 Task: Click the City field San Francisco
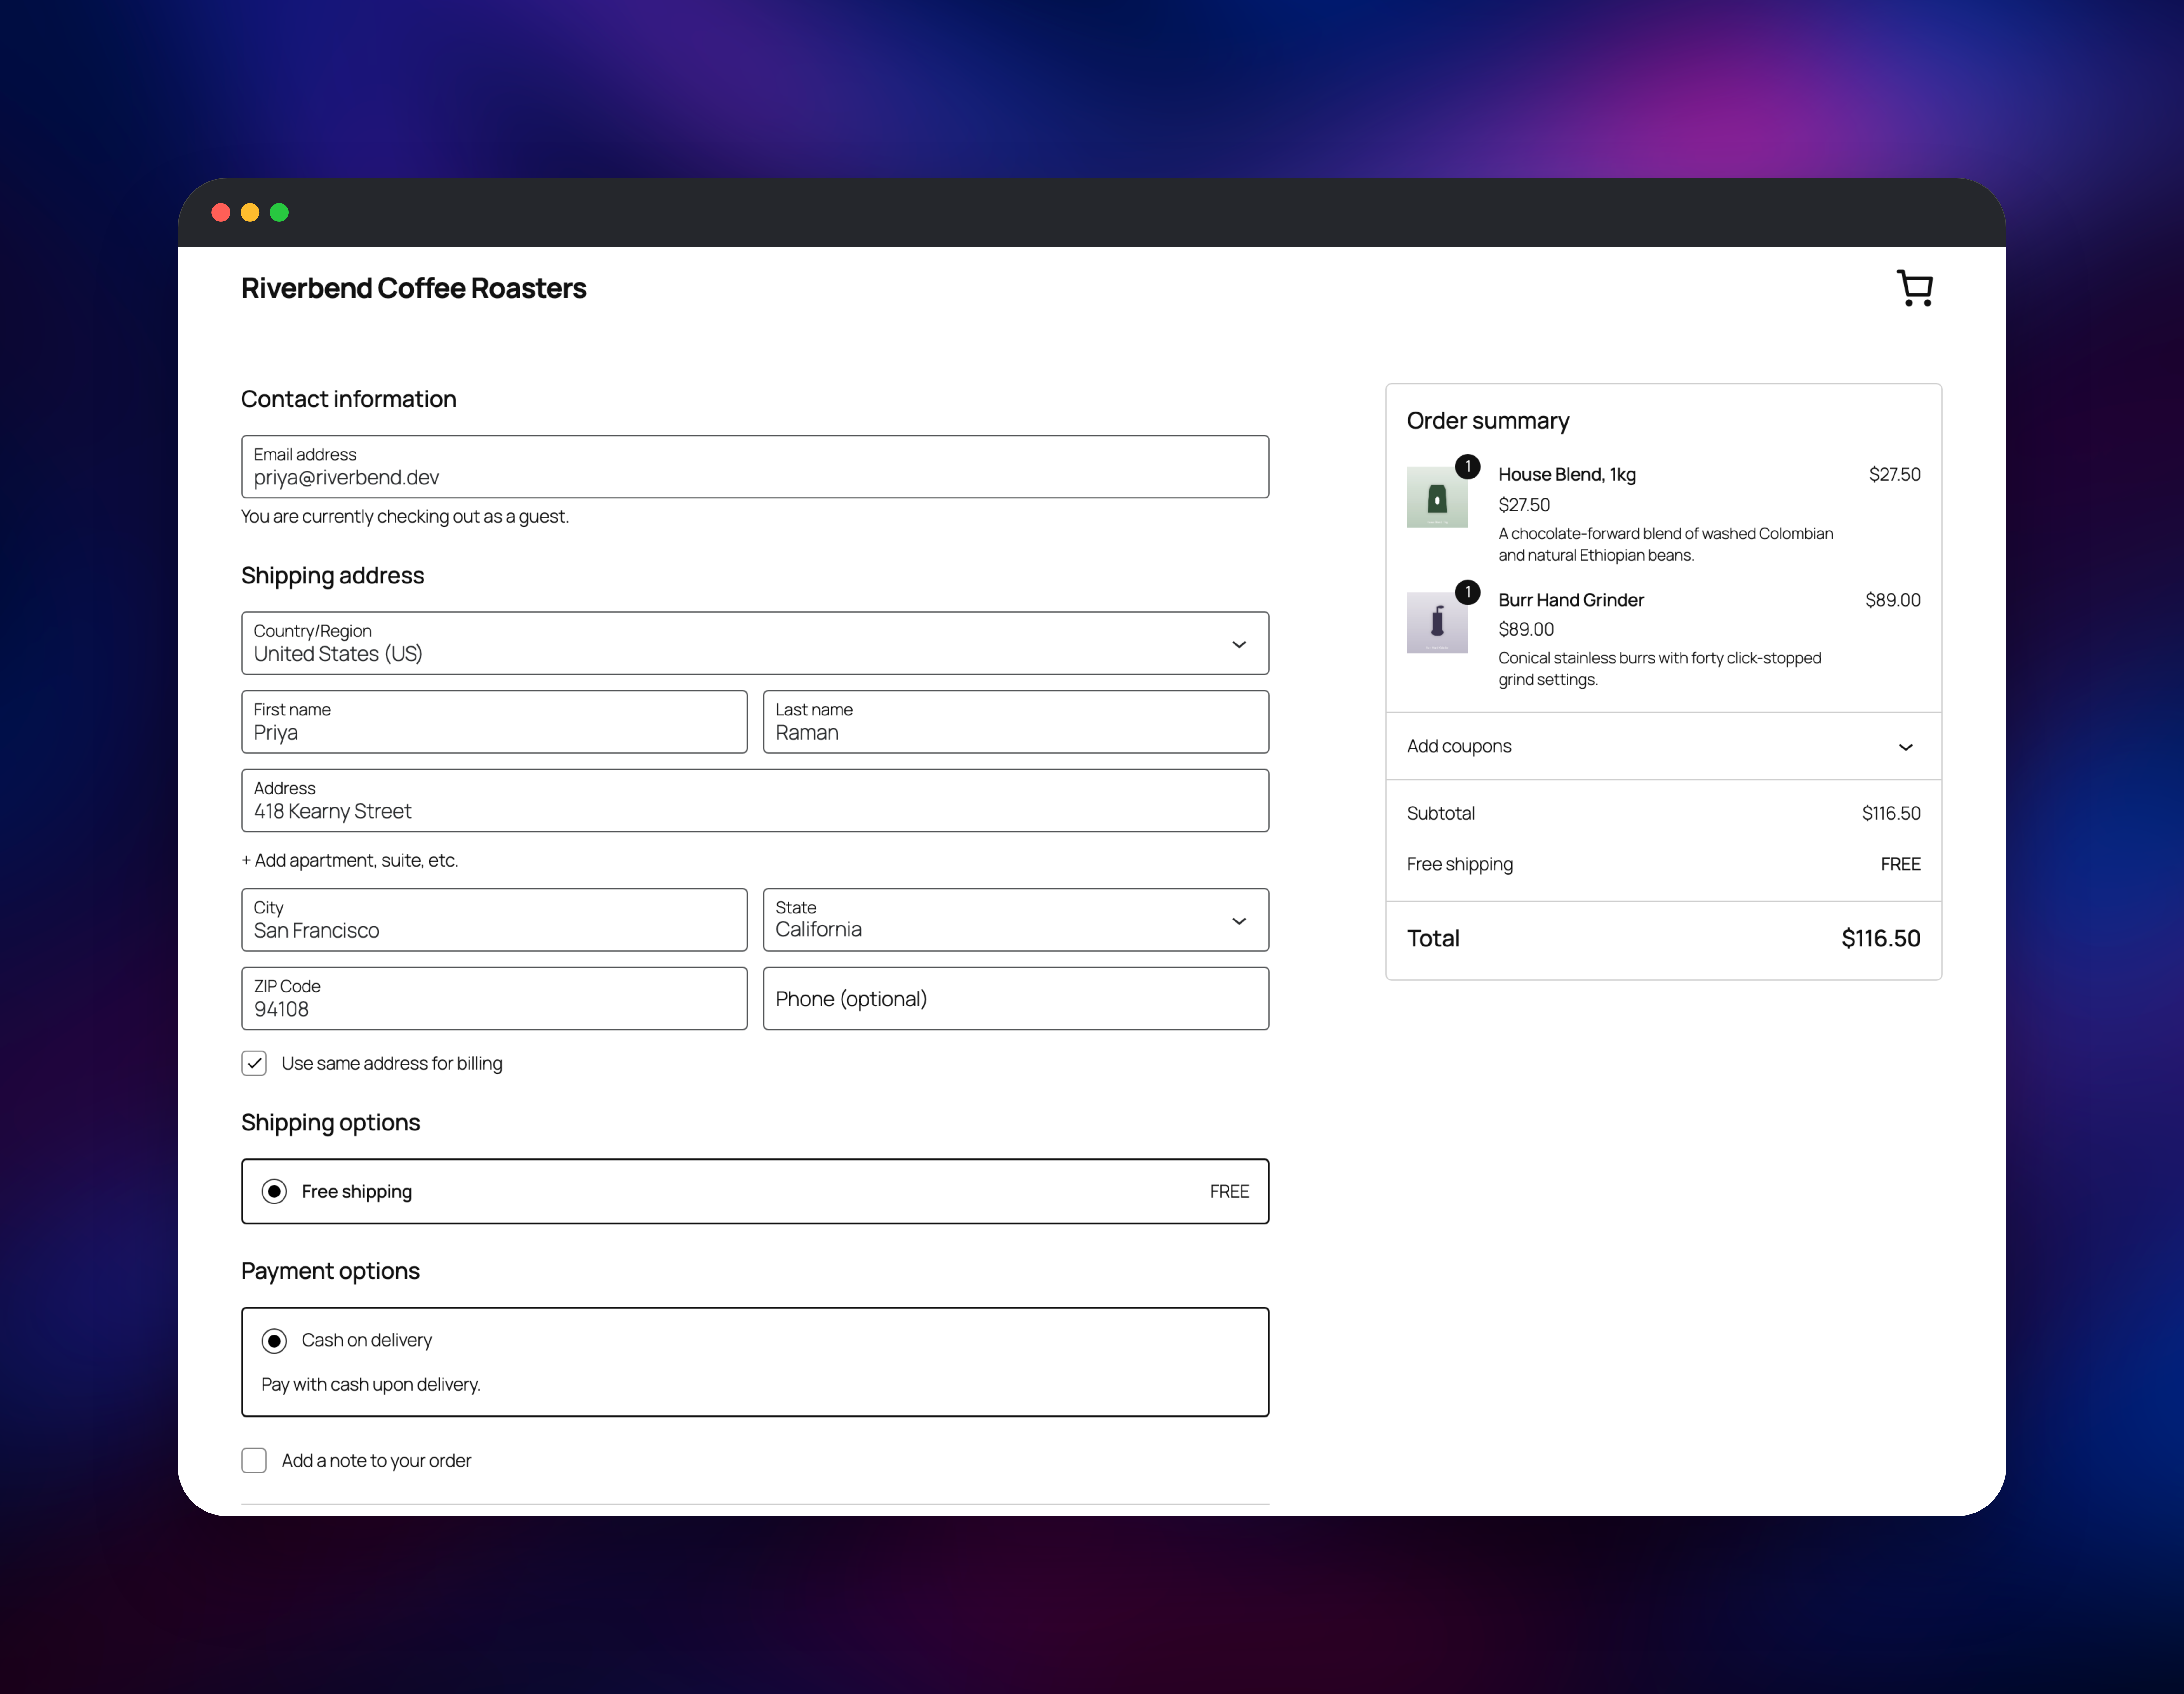click(x=494, y=920)
